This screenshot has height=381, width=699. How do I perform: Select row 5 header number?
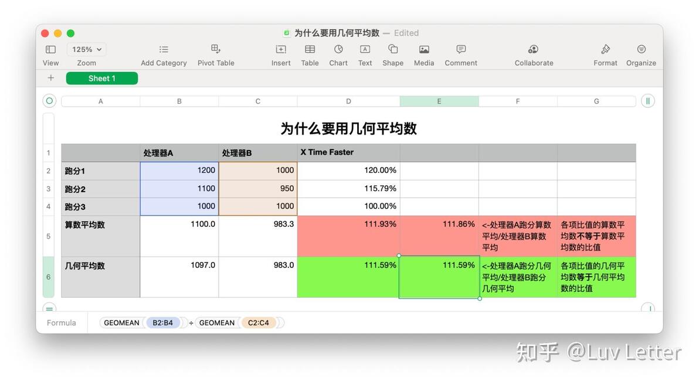click(49, 236)
